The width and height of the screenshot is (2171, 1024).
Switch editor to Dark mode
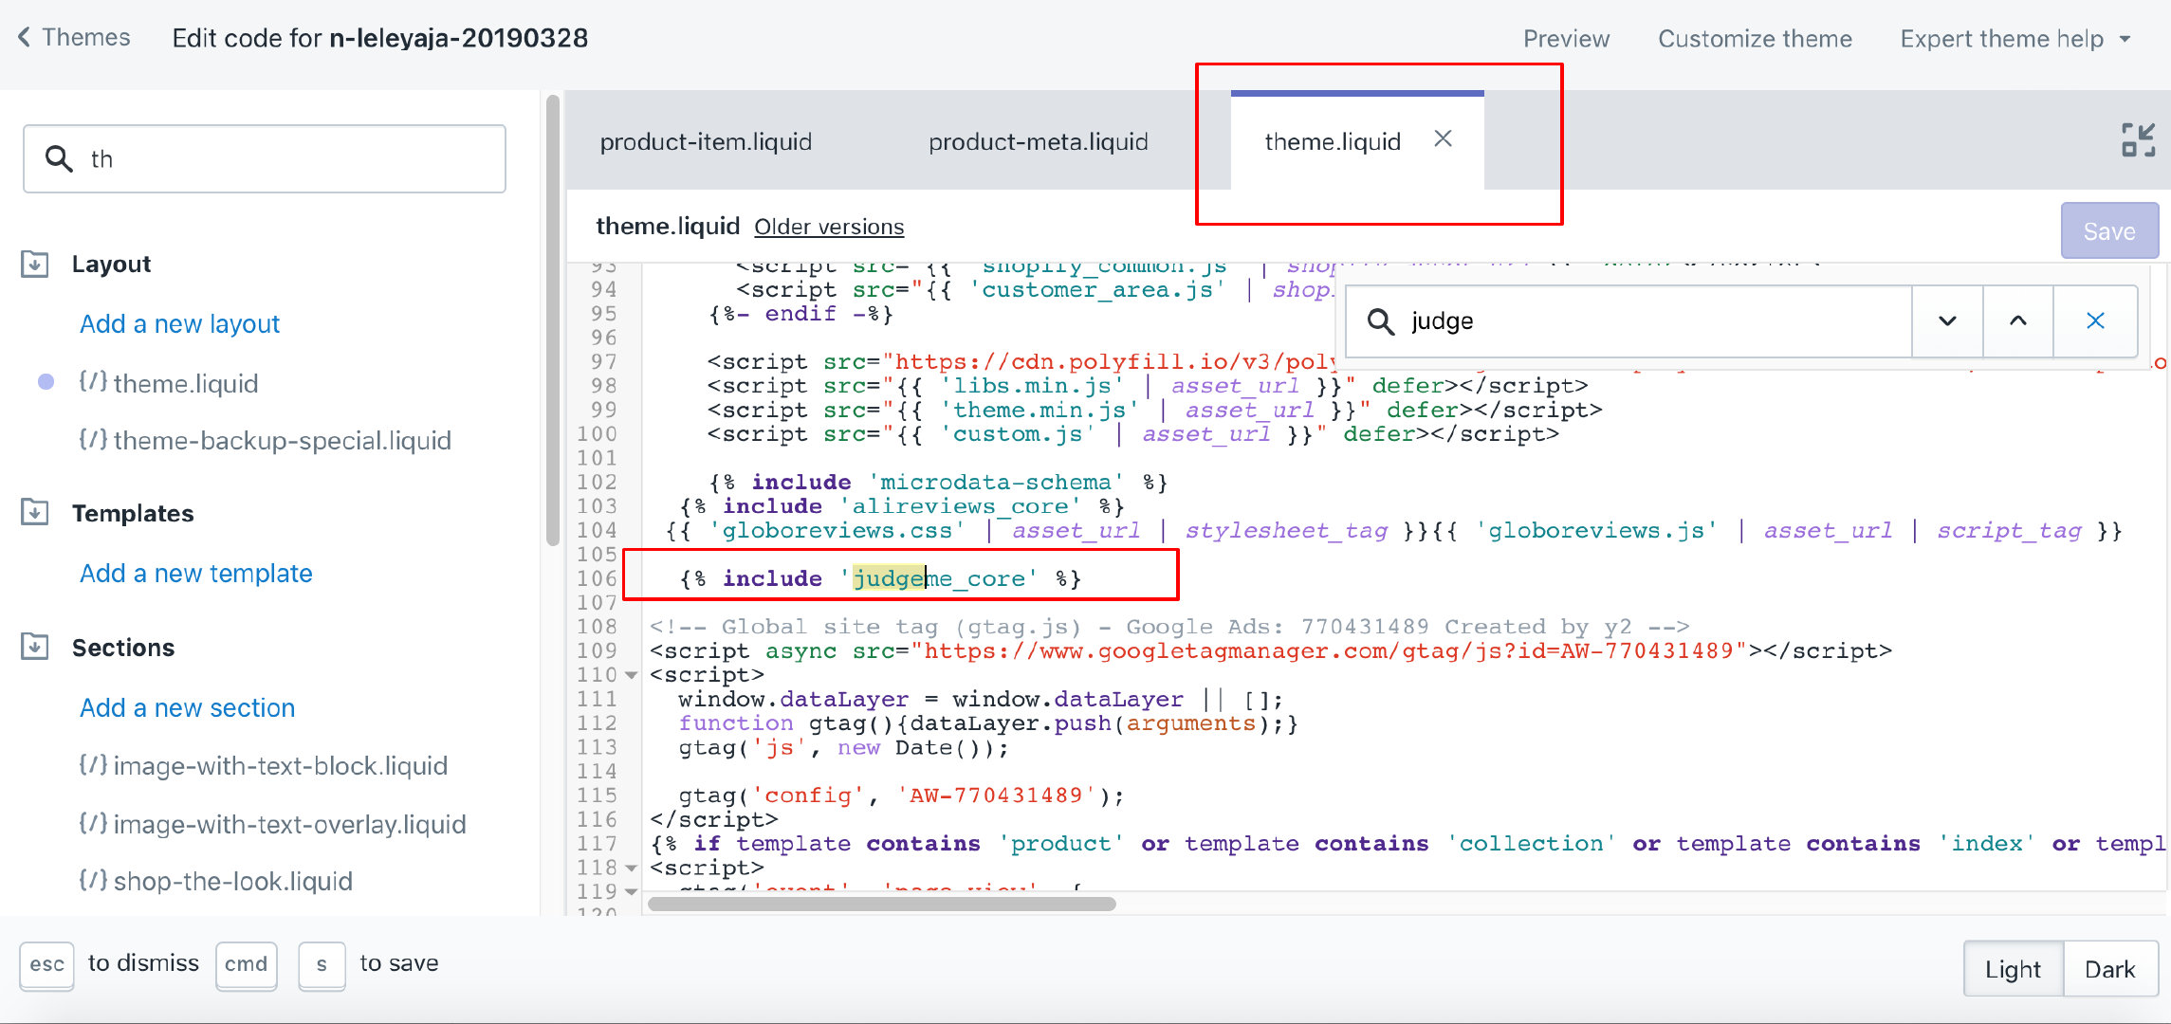2110,969
